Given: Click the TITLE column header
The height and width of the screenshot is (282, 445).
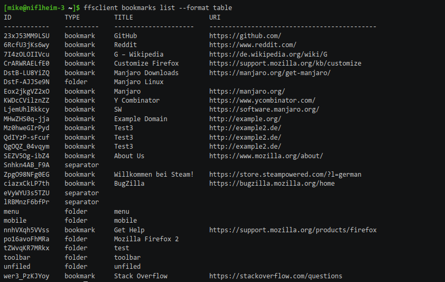Looking at the screenshot, I should tap(124, 17).
